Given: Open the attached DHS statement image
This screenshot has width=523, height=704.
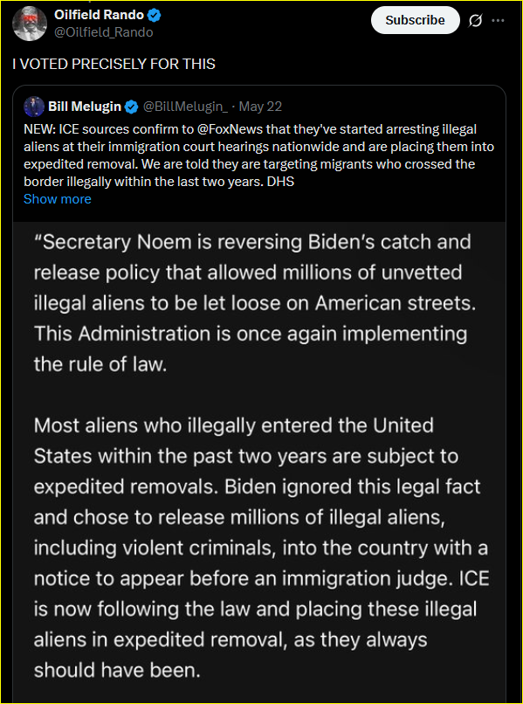Looking at the screenshot, I should coord(259,462).
